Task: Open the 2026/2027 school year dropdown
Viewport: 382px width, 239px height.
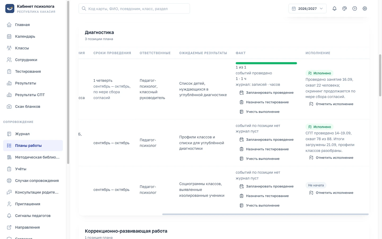Action: click(307, 8)
